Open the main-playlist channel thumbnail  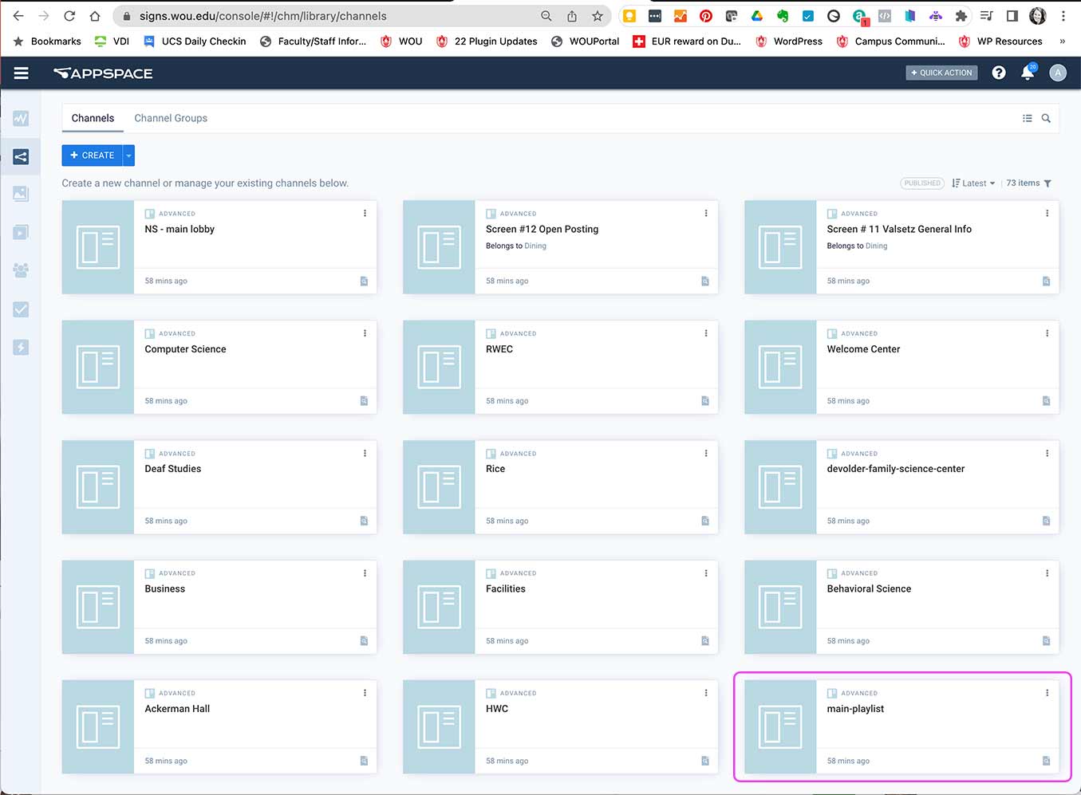[779, 727]
